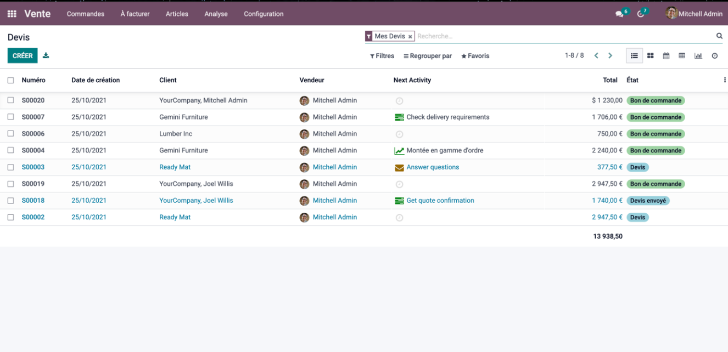
Task: Switch to kanban view
Action: (x=650, y=56)
